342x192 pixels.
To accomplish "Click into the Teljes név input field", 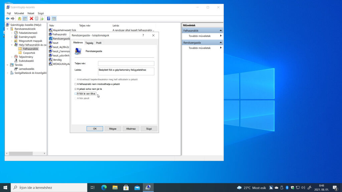I will (126, 64).
